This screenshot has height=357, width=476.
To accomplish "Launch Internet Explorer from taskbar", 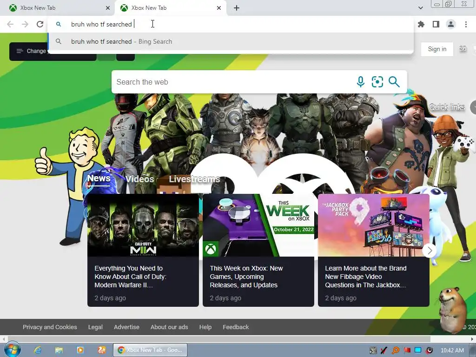I will click(37, 350).
